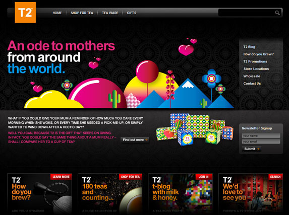
Task: Click the orange T2 logo
Action: (x=25, y=13)
